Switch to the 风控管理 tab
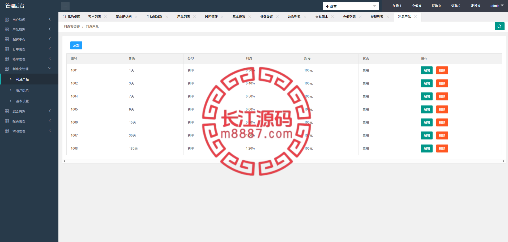The image size is (508, 242). (x=211, y=16)
